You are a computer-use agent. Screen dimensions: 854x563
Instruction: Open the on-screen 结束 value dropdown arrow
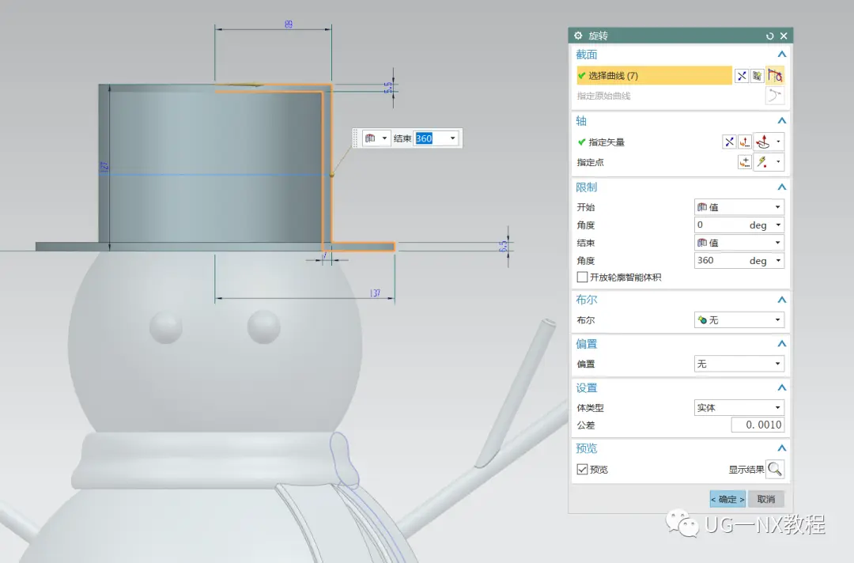(452, 138)
